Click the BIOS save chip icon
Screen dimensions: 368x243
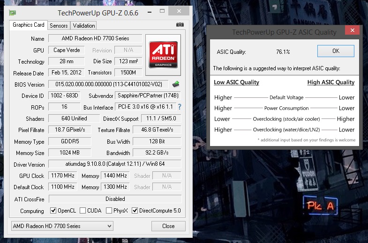click(x=176, y=84)
